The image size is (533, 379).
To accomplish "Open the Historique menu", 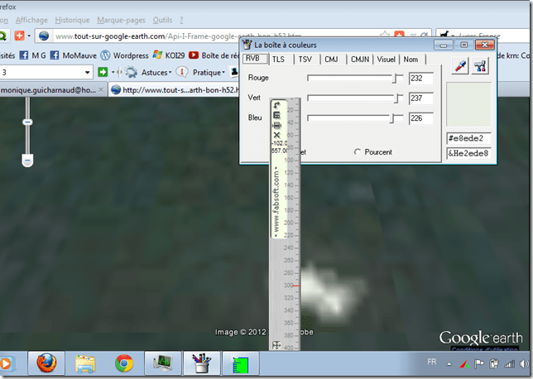I will pyautogui.click(x=72, y=19).
